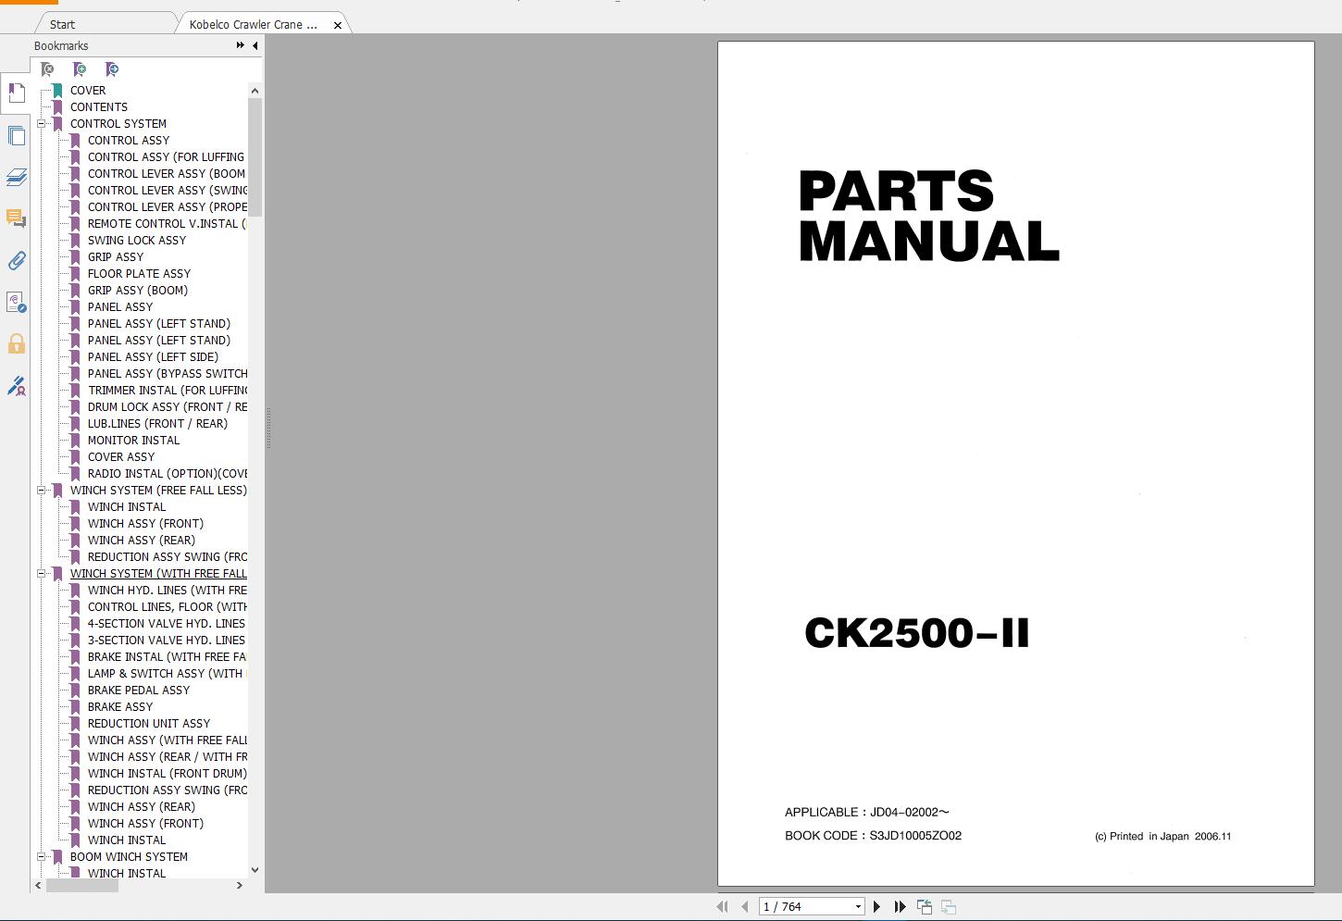Click the bookmark icon beside BRAKE PEDAL ASSY

pos(76,691)
